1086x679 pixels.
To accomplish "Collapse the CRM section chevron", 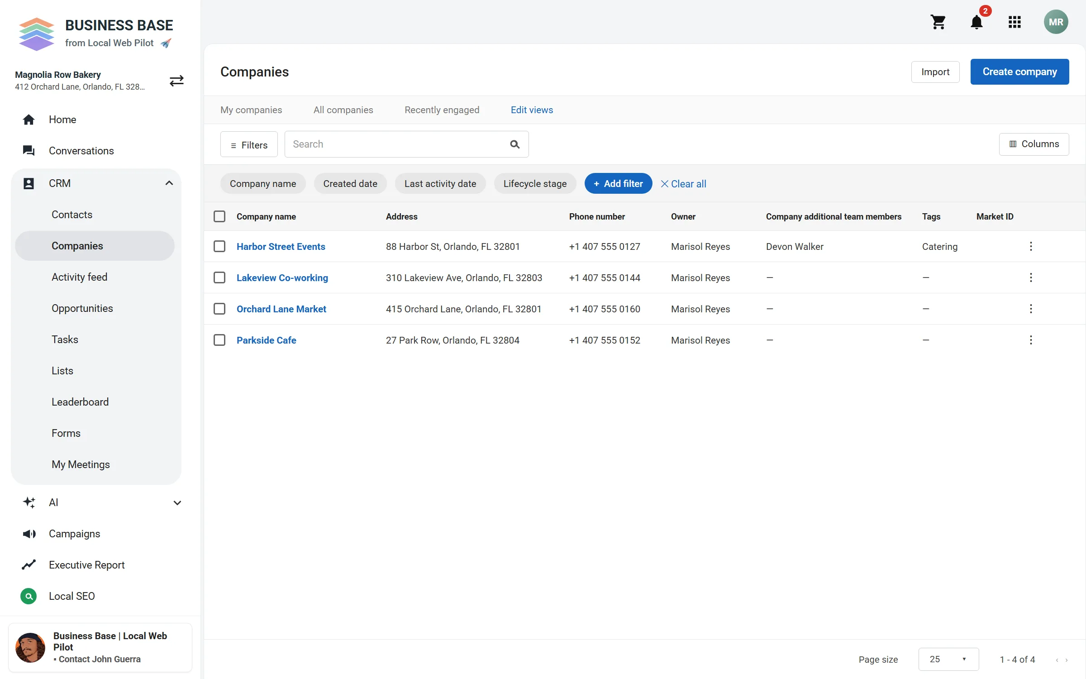I will pyautogui.click(x=169, y=183).
